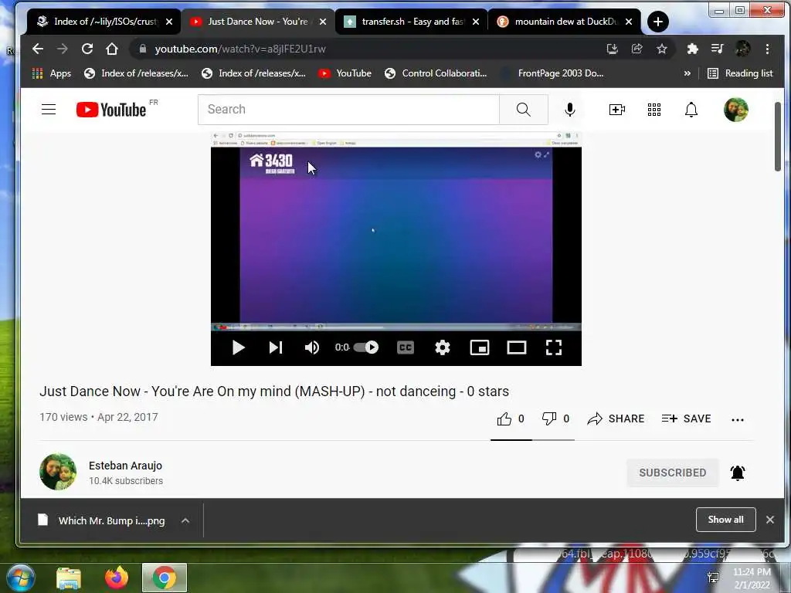Open the Create video camera icon
The width and height of the screenshot is (791, 593).
pos(617,110)
